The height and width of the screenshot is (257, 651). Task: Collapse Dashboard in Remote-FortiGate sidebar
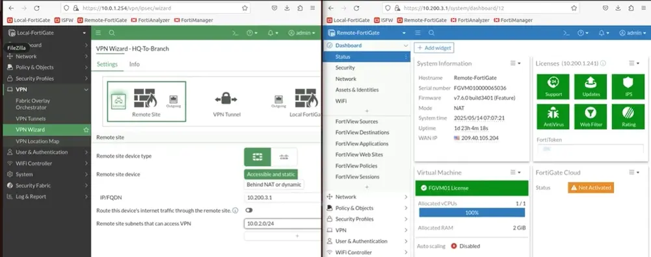(406, 45)
